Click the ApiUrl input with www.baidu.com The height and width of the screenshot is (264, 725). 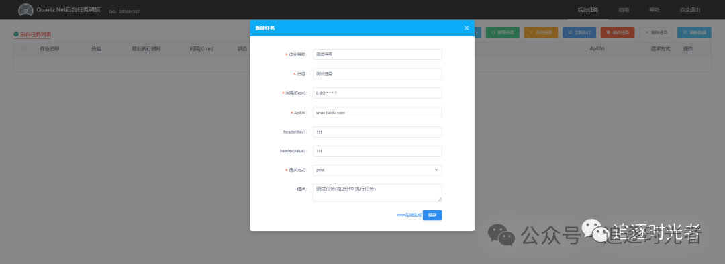point(377,112)
